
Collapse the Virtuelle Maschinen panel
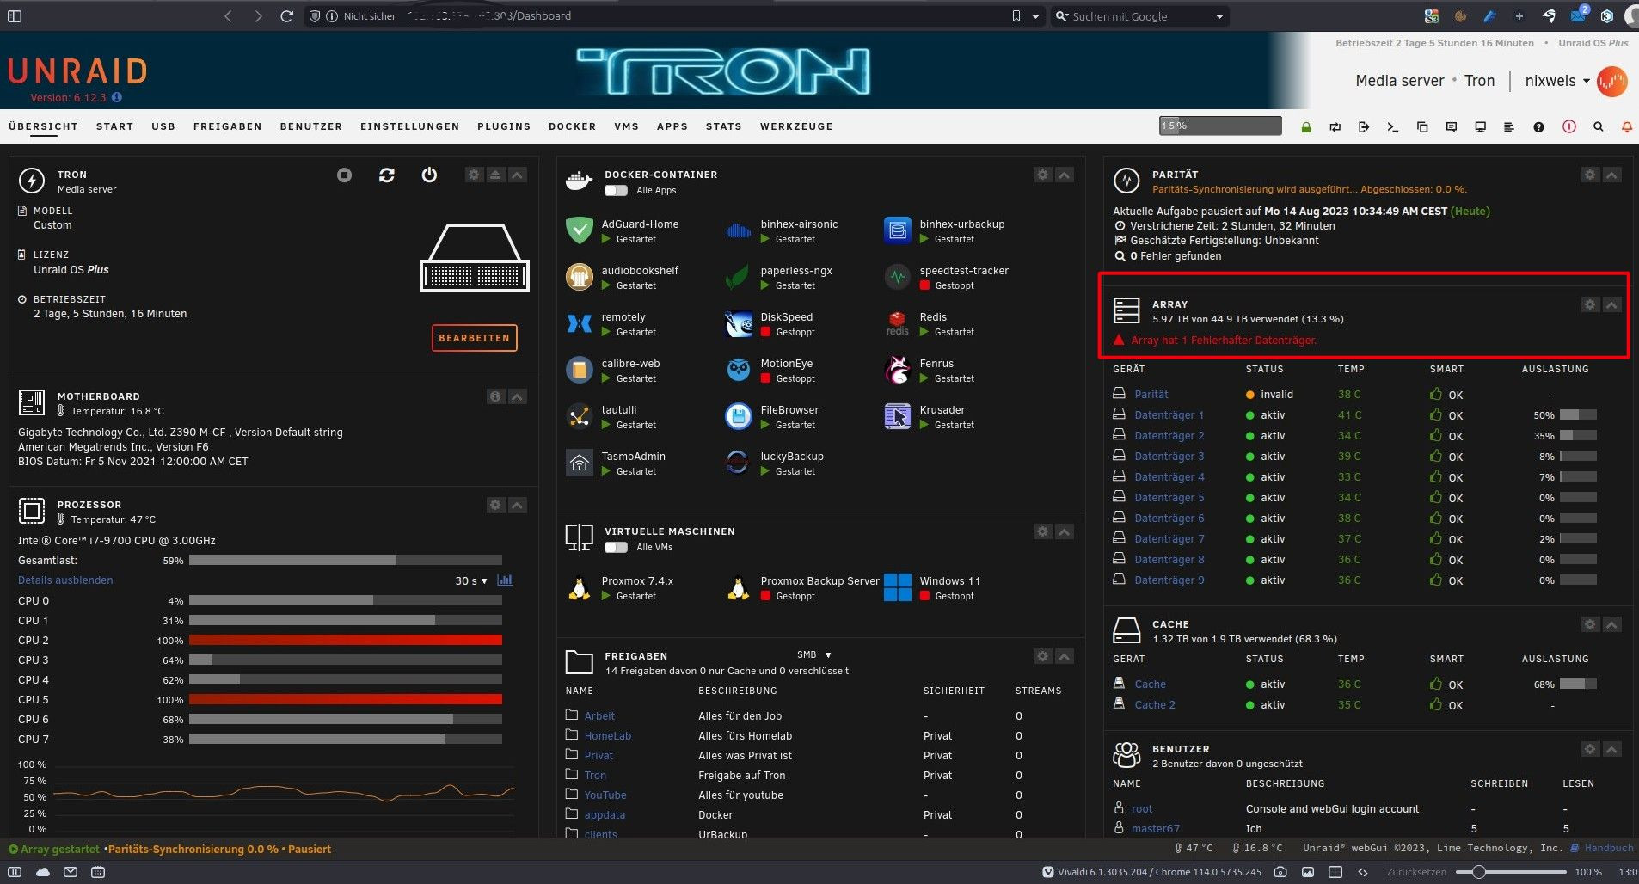click(1065, 531)
